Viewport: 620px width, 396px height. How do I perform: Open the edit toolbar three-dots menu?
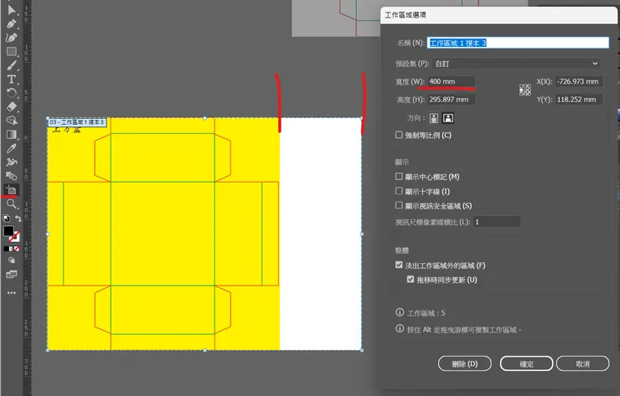click(x=12, y=293)
